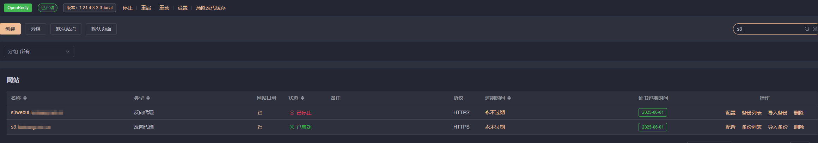Image resolution: width=818 pixels, height=143 pixels.
Task: Click 删除 for the s3 site
Action: 799,127
